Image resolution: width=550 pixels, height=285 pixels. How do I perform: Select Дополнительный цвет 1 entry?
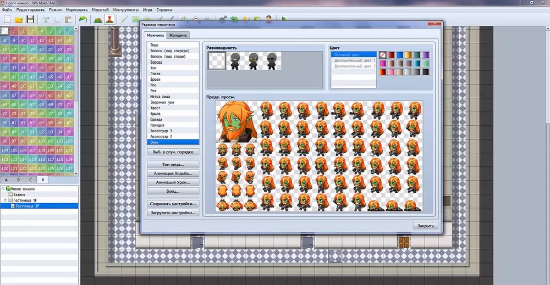(354, 60)
